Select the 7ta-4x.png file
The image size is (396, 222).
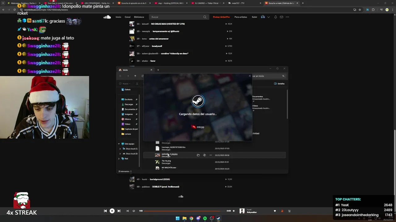[214, 162]
